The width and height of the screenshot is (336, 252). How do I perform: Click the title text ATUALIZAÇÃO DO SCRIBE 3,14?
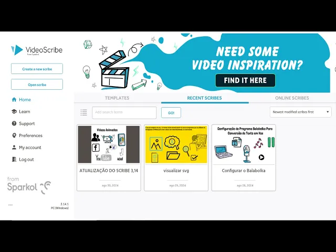pos(109,171)
